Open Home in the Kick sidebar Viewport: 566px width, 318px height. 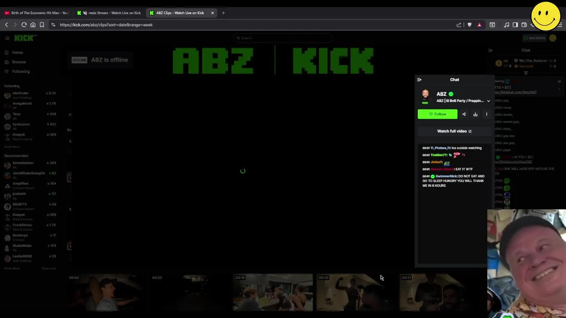click(x=14, y=53)
